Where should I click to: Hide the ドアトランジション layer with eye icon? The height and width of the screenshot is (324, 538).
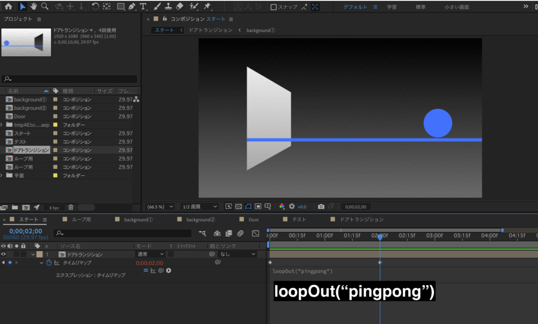[4, 255]
